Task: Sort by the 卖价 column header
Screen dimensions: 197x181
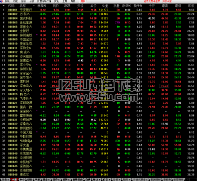Action: [93, 5]
